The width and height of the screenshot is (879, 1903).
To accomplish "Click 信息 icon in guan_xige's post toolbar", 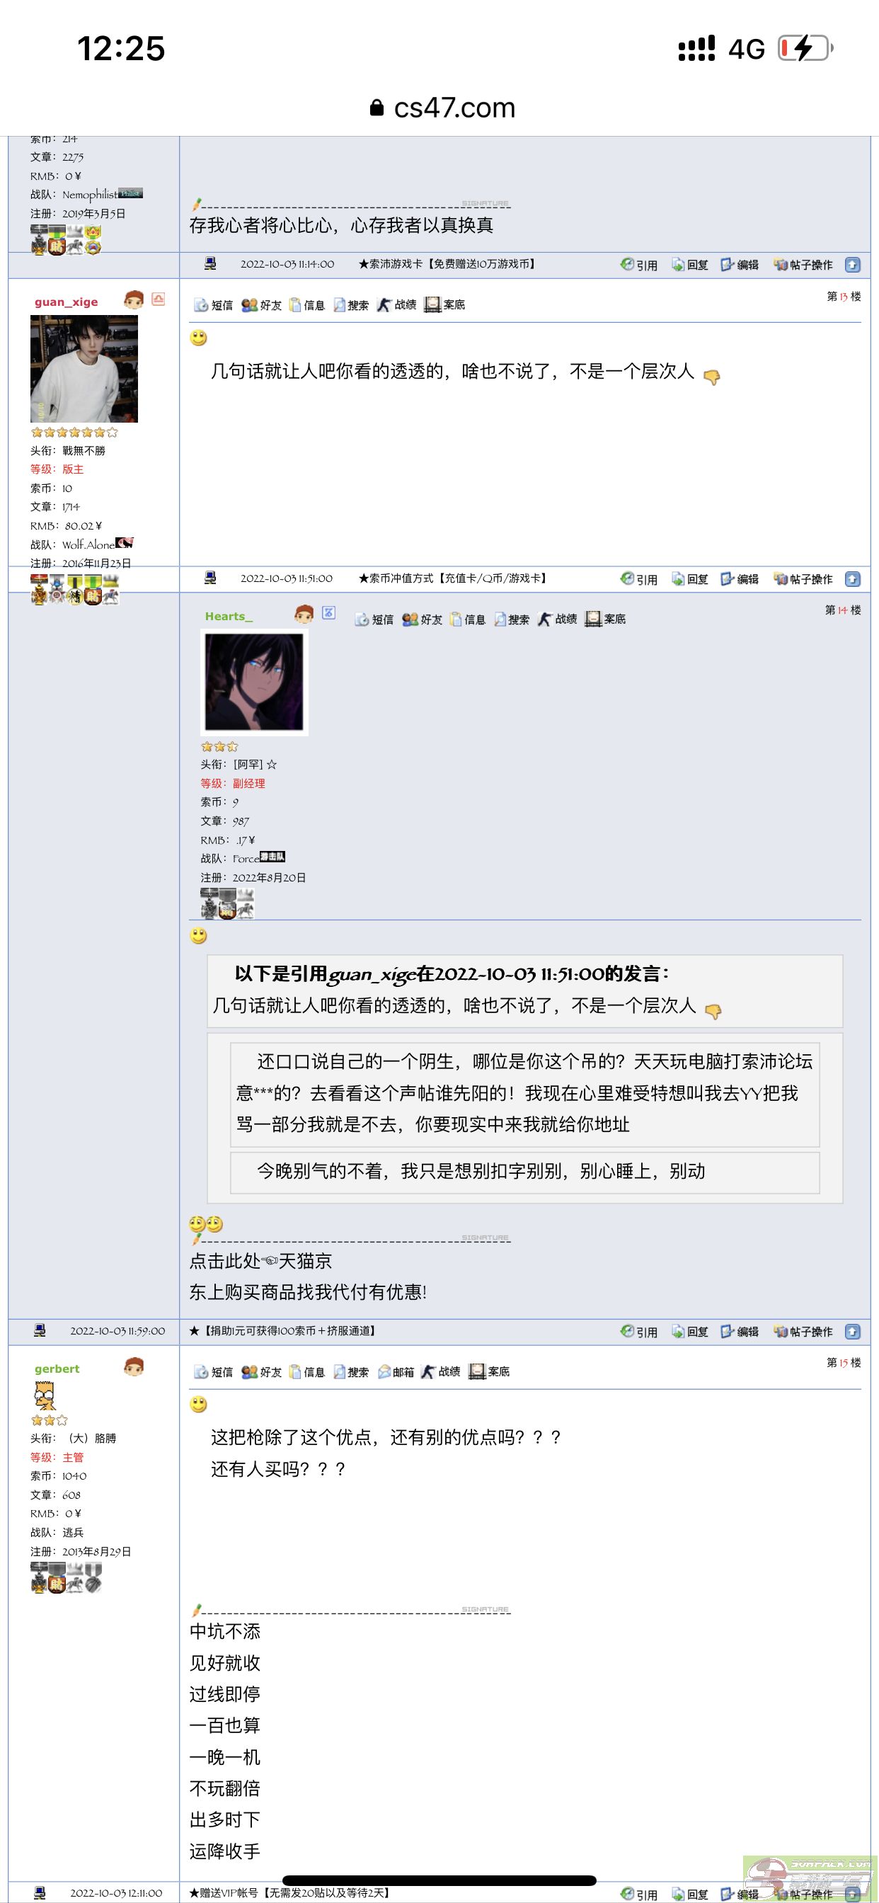I will pos(306,304).
